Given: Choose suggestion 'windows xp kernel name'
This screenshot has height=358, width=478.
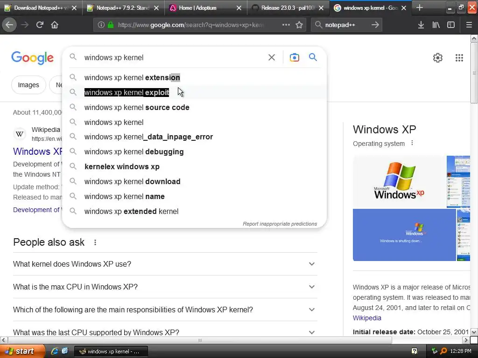Looking at the screenshot, I should 194,196.
